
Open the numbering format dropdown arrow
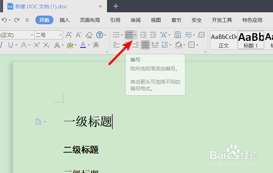pos(135,35)
